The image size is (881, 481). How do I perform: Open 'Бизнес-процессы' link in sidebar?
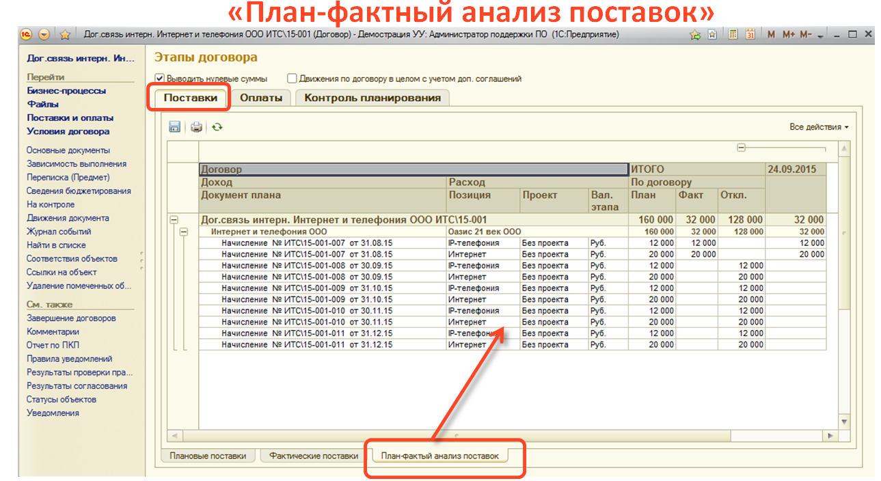66,91
